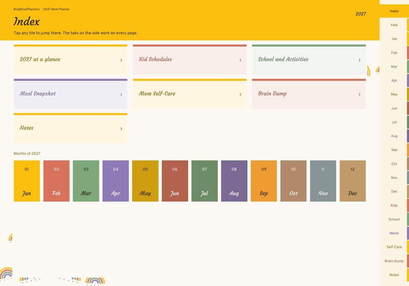Image resolution: width=409 pixels, height=286 pixels.
Task: Jump to the 07 Jul month tile
Action: pyautogui.click(x=204, y=181)
